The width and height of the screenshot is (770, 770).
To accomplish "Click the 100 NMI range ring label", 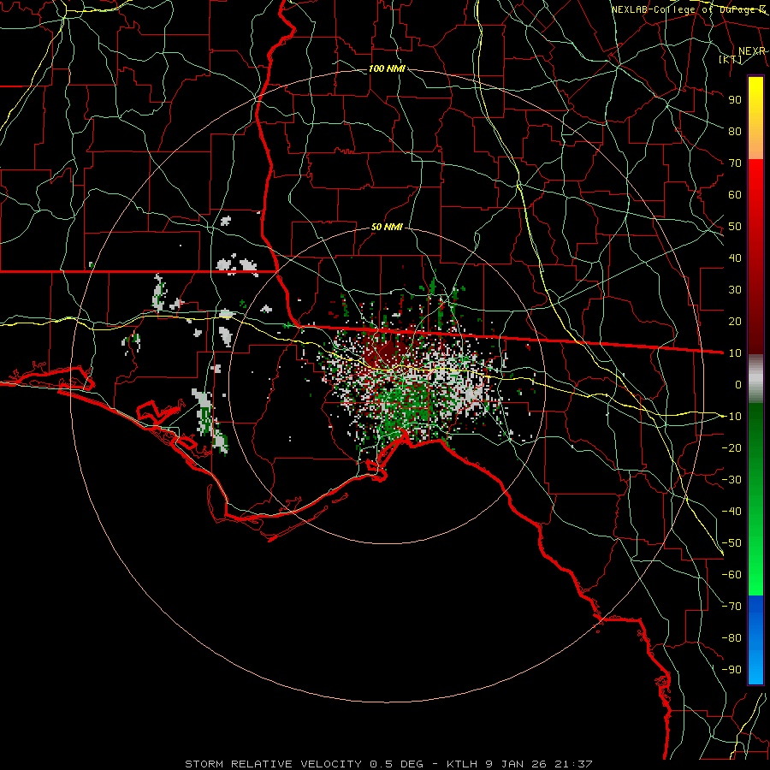I will 387,68.
